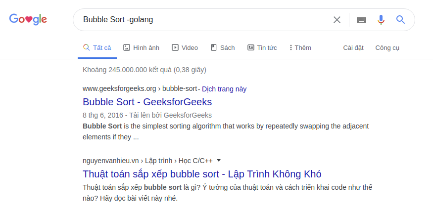Click the Dịch trang này link
This screenshot has width=433, height=213.
(x=224, y=89)
